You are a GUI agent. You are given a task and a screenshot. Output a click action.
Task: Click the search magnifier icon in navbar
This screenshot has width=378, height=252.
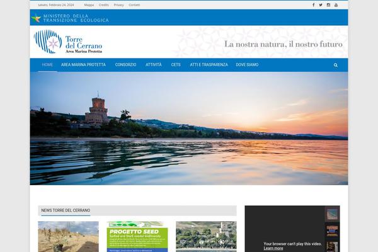click(x=336, y=65)
